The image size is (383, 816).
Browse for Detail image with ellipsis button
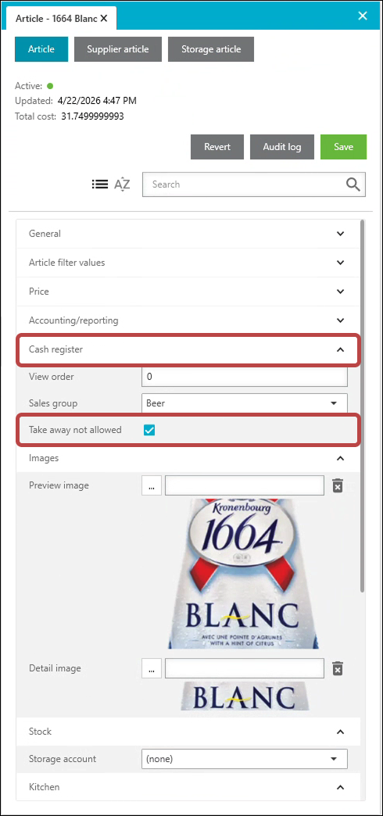click(x=152, y=668)
